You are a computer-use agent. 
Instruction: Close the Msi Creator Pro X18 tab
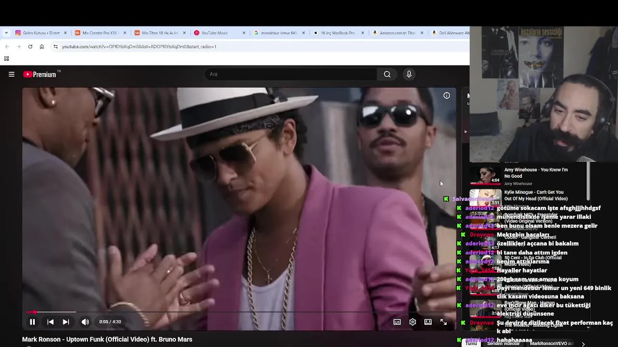pos(125,33)
